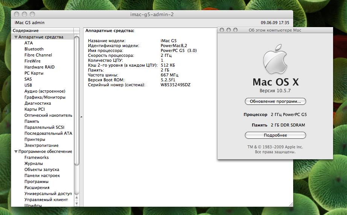Screen dimensions: 347x215
Task: Open Управляемый клиент entry
Action: click(46, 200)
